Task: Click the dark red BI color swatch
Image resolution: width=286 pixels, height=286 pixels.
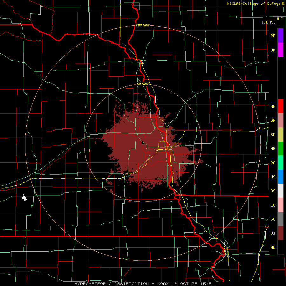Action: [281, 233]
